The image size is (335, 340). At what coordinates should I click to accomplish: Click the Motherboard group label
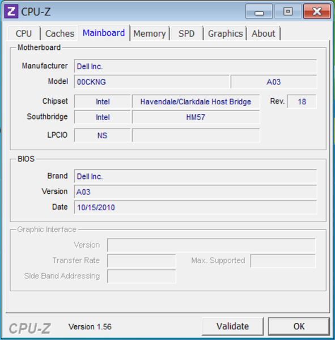tap(39, 48)
